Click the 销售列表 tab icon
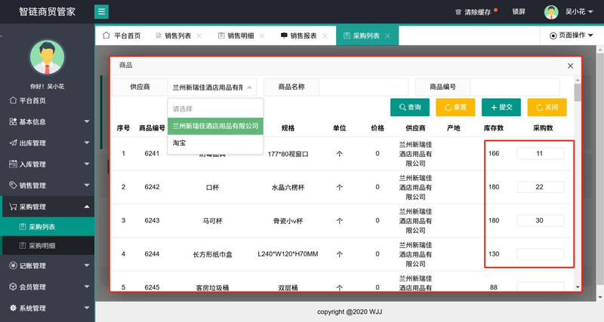This screenshot has width=604, height=322. (159, 35)
